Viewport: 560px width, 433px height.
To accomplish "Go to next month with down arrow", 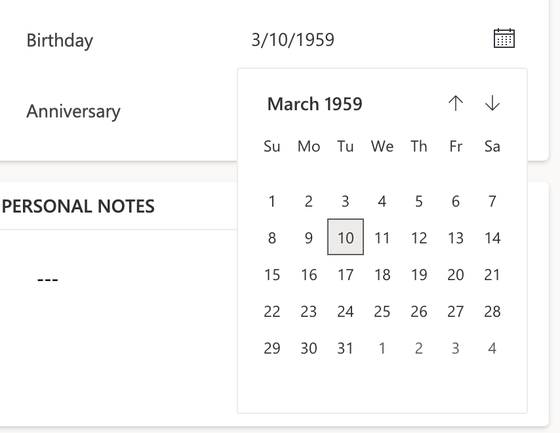I will 492,104.
